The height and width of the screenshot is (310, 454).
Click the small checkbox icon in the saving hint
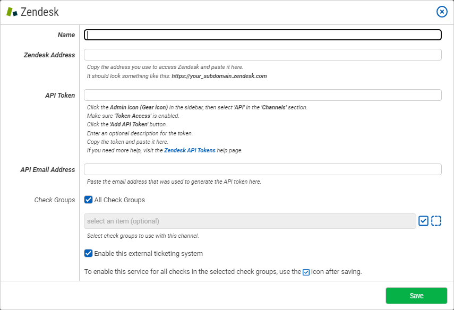tap(306, 272)
